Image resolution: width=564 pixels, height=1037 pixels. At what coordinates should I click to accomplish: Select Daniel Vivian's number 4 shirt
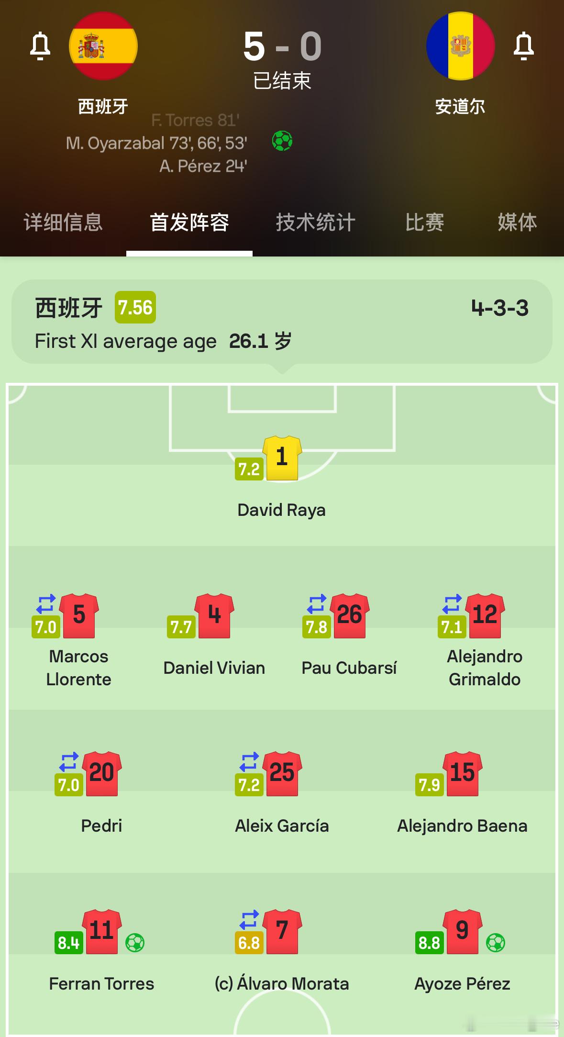pyautogui.click(x=214, y=616)
